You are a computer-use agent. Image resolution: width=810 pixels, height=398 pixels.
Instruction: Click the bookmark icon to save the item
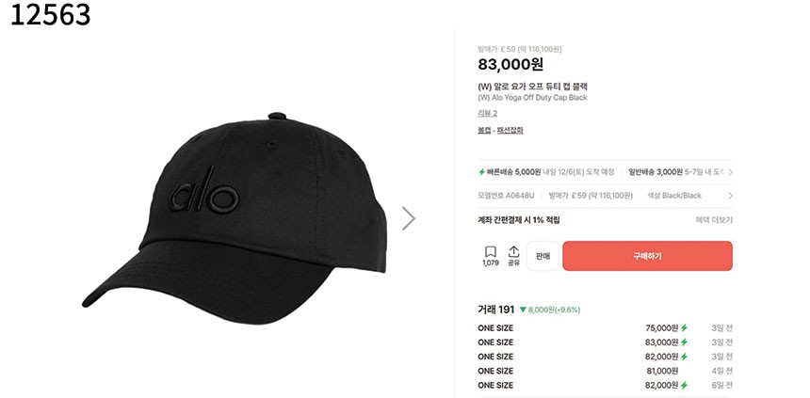(x=490, y=252)
